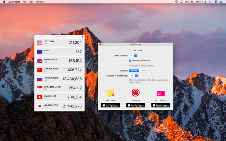This screenshot has height=141, width=226.
Task: Open the Max fraction dropdown
Action: [x=133, y=56]
